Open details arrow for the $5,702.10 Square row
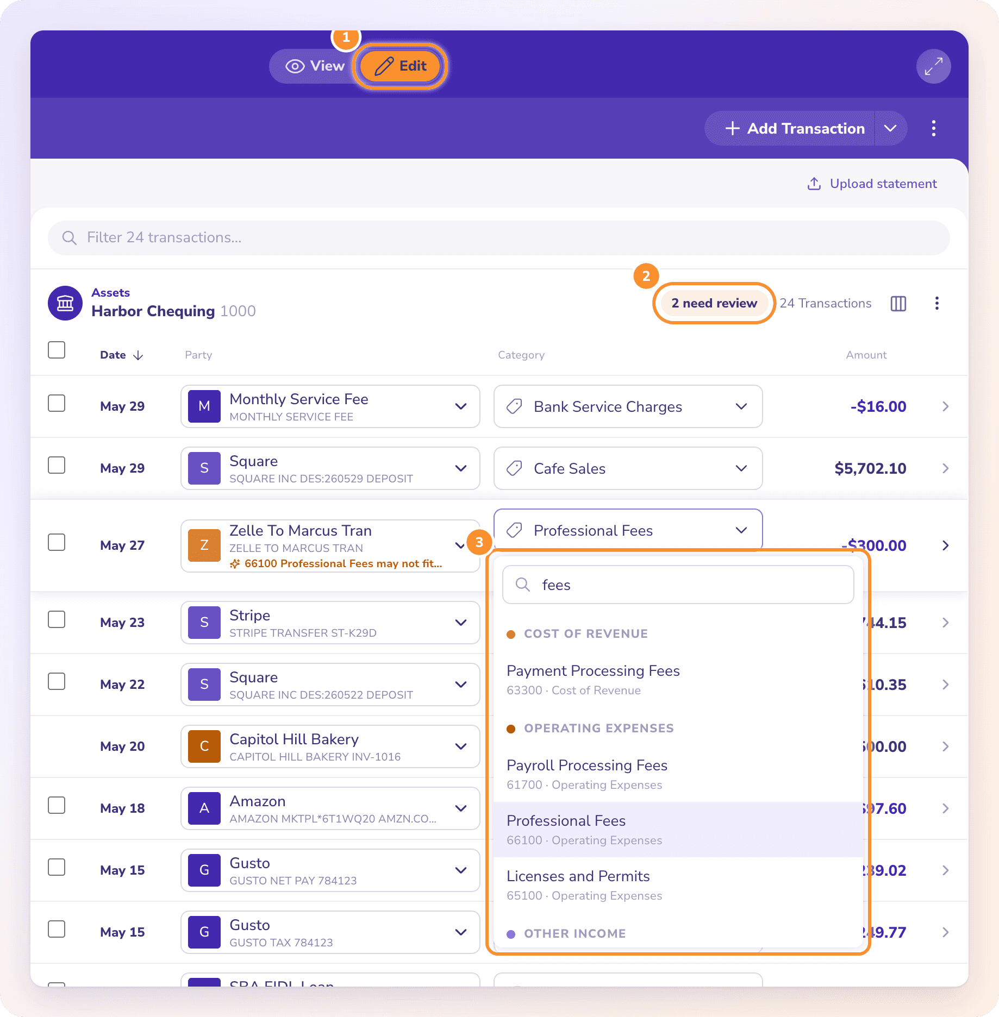The height and width of the screenshot is (1017, 999). tap(945, 468)
